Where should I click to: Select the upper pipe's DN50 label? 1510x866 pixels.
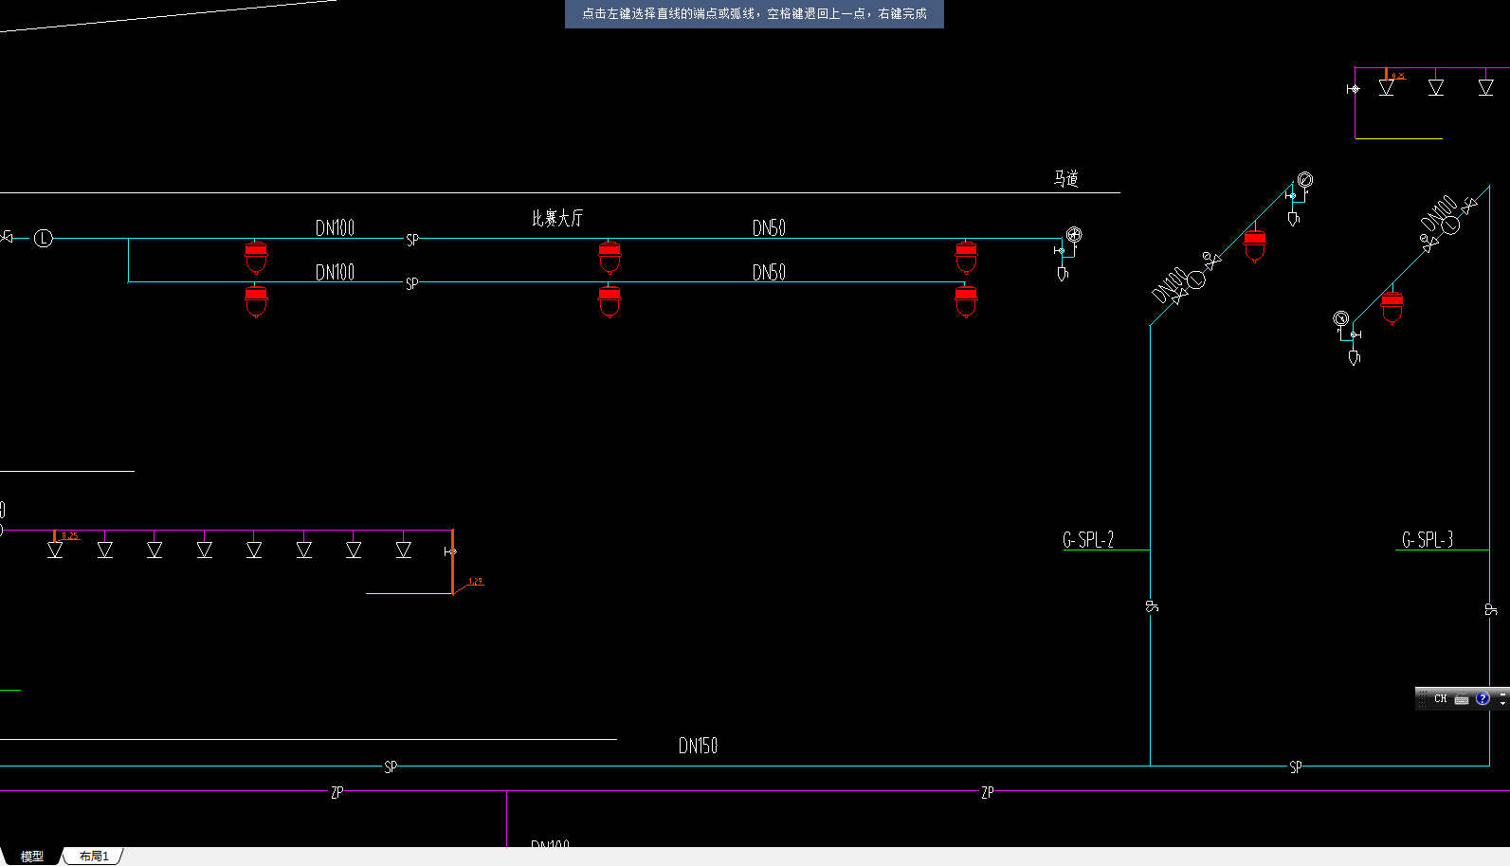pos(769,227)
